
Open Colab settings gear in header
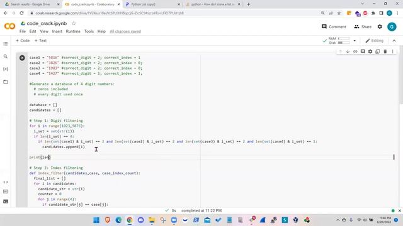click(x=380, y=26)
